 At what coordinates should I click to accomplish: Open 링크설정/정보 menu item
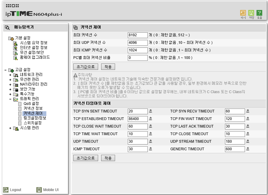point(35,118)
